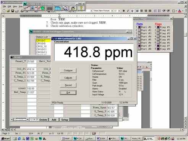Viewport: 188px width, 141px height.
Task: Open the PC208W Stg Module icon
Action: 73,8
